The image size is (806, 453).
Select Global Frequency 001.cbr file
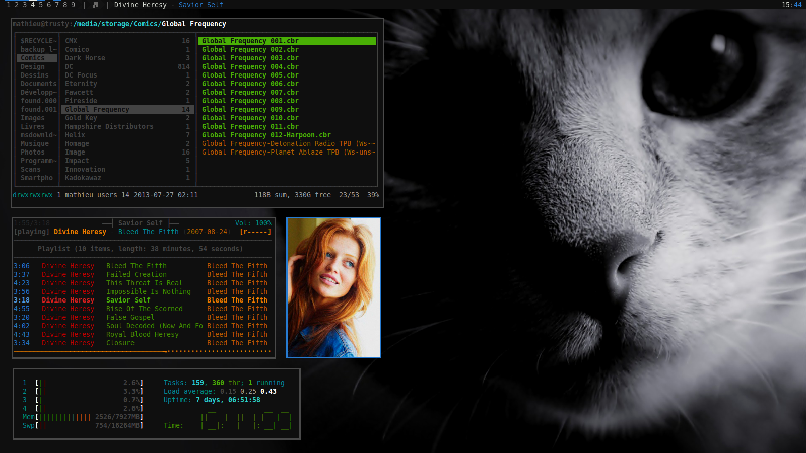287,41
